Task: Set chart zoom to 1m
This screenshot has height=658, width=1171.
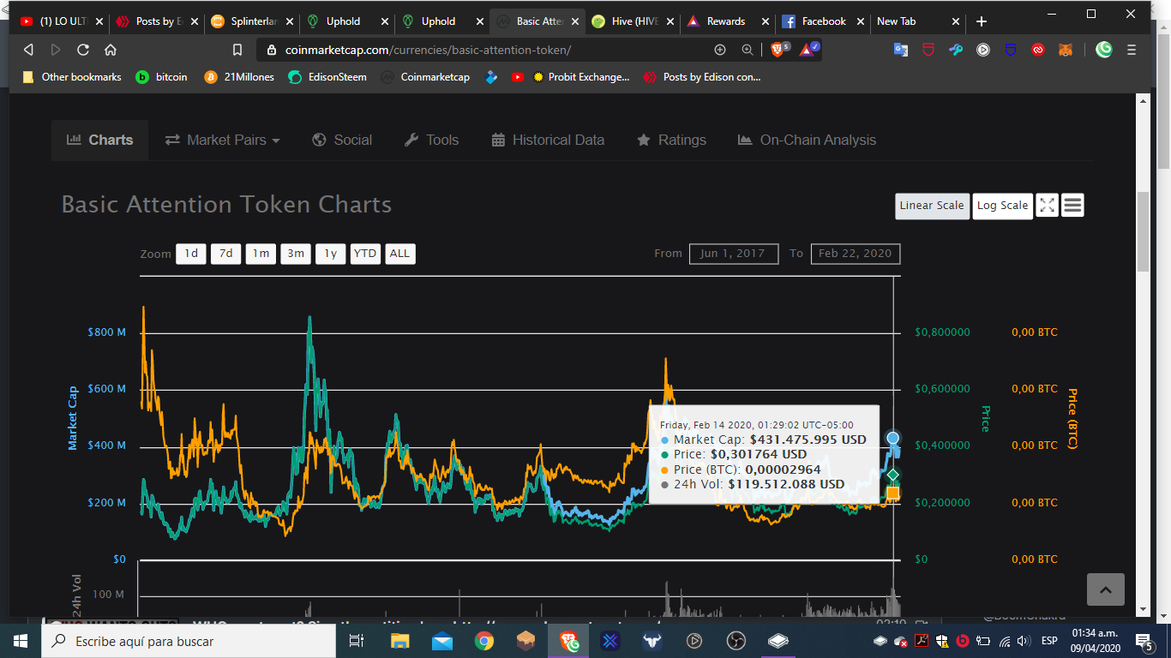Action: (261, 254)
